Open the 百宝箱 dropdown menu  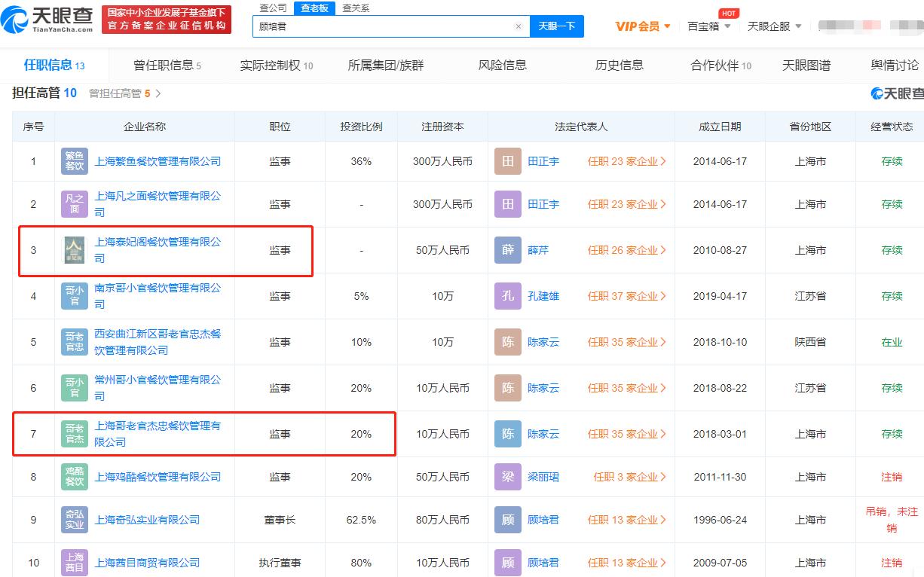coord(709,26)
